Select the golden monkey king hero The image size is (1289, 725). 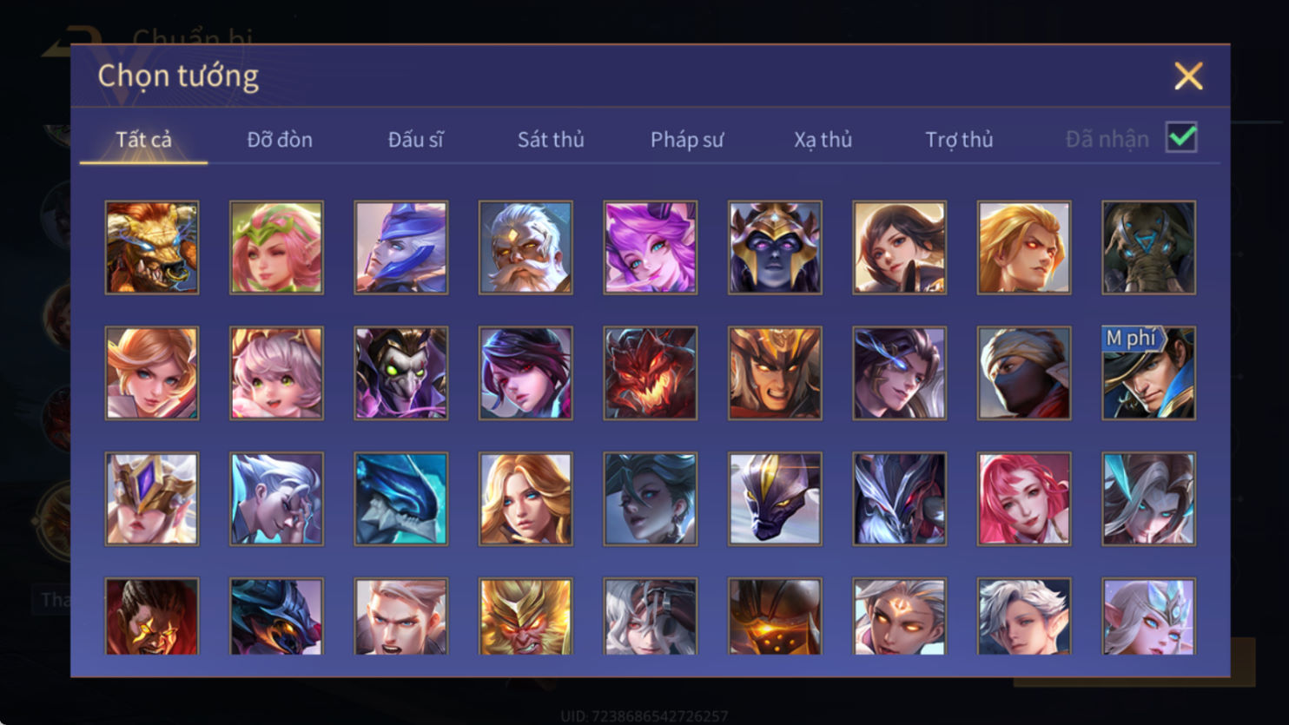click(x=526, y=616)
